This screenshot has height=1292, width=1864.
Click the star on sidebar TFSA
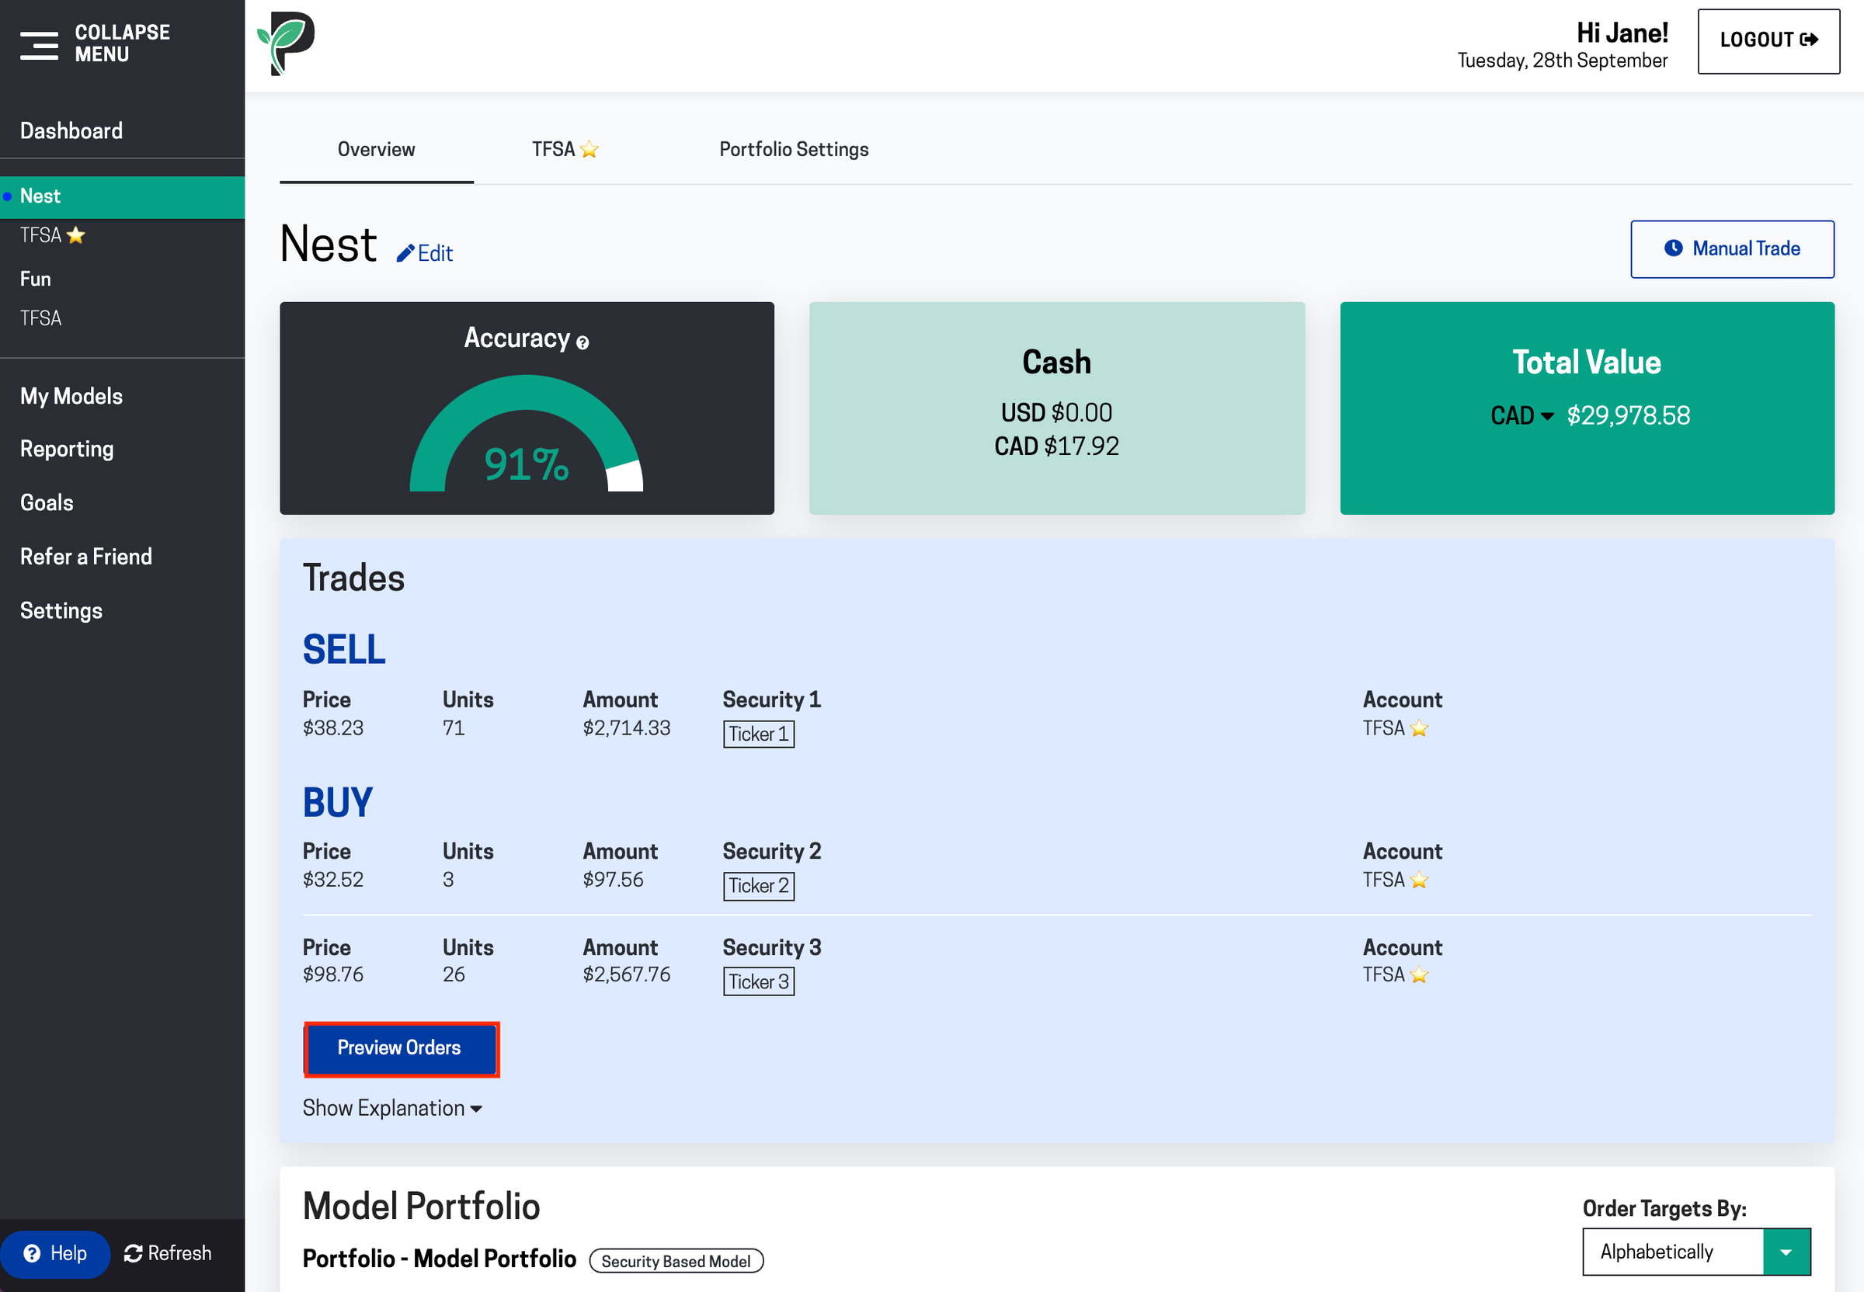76,235
